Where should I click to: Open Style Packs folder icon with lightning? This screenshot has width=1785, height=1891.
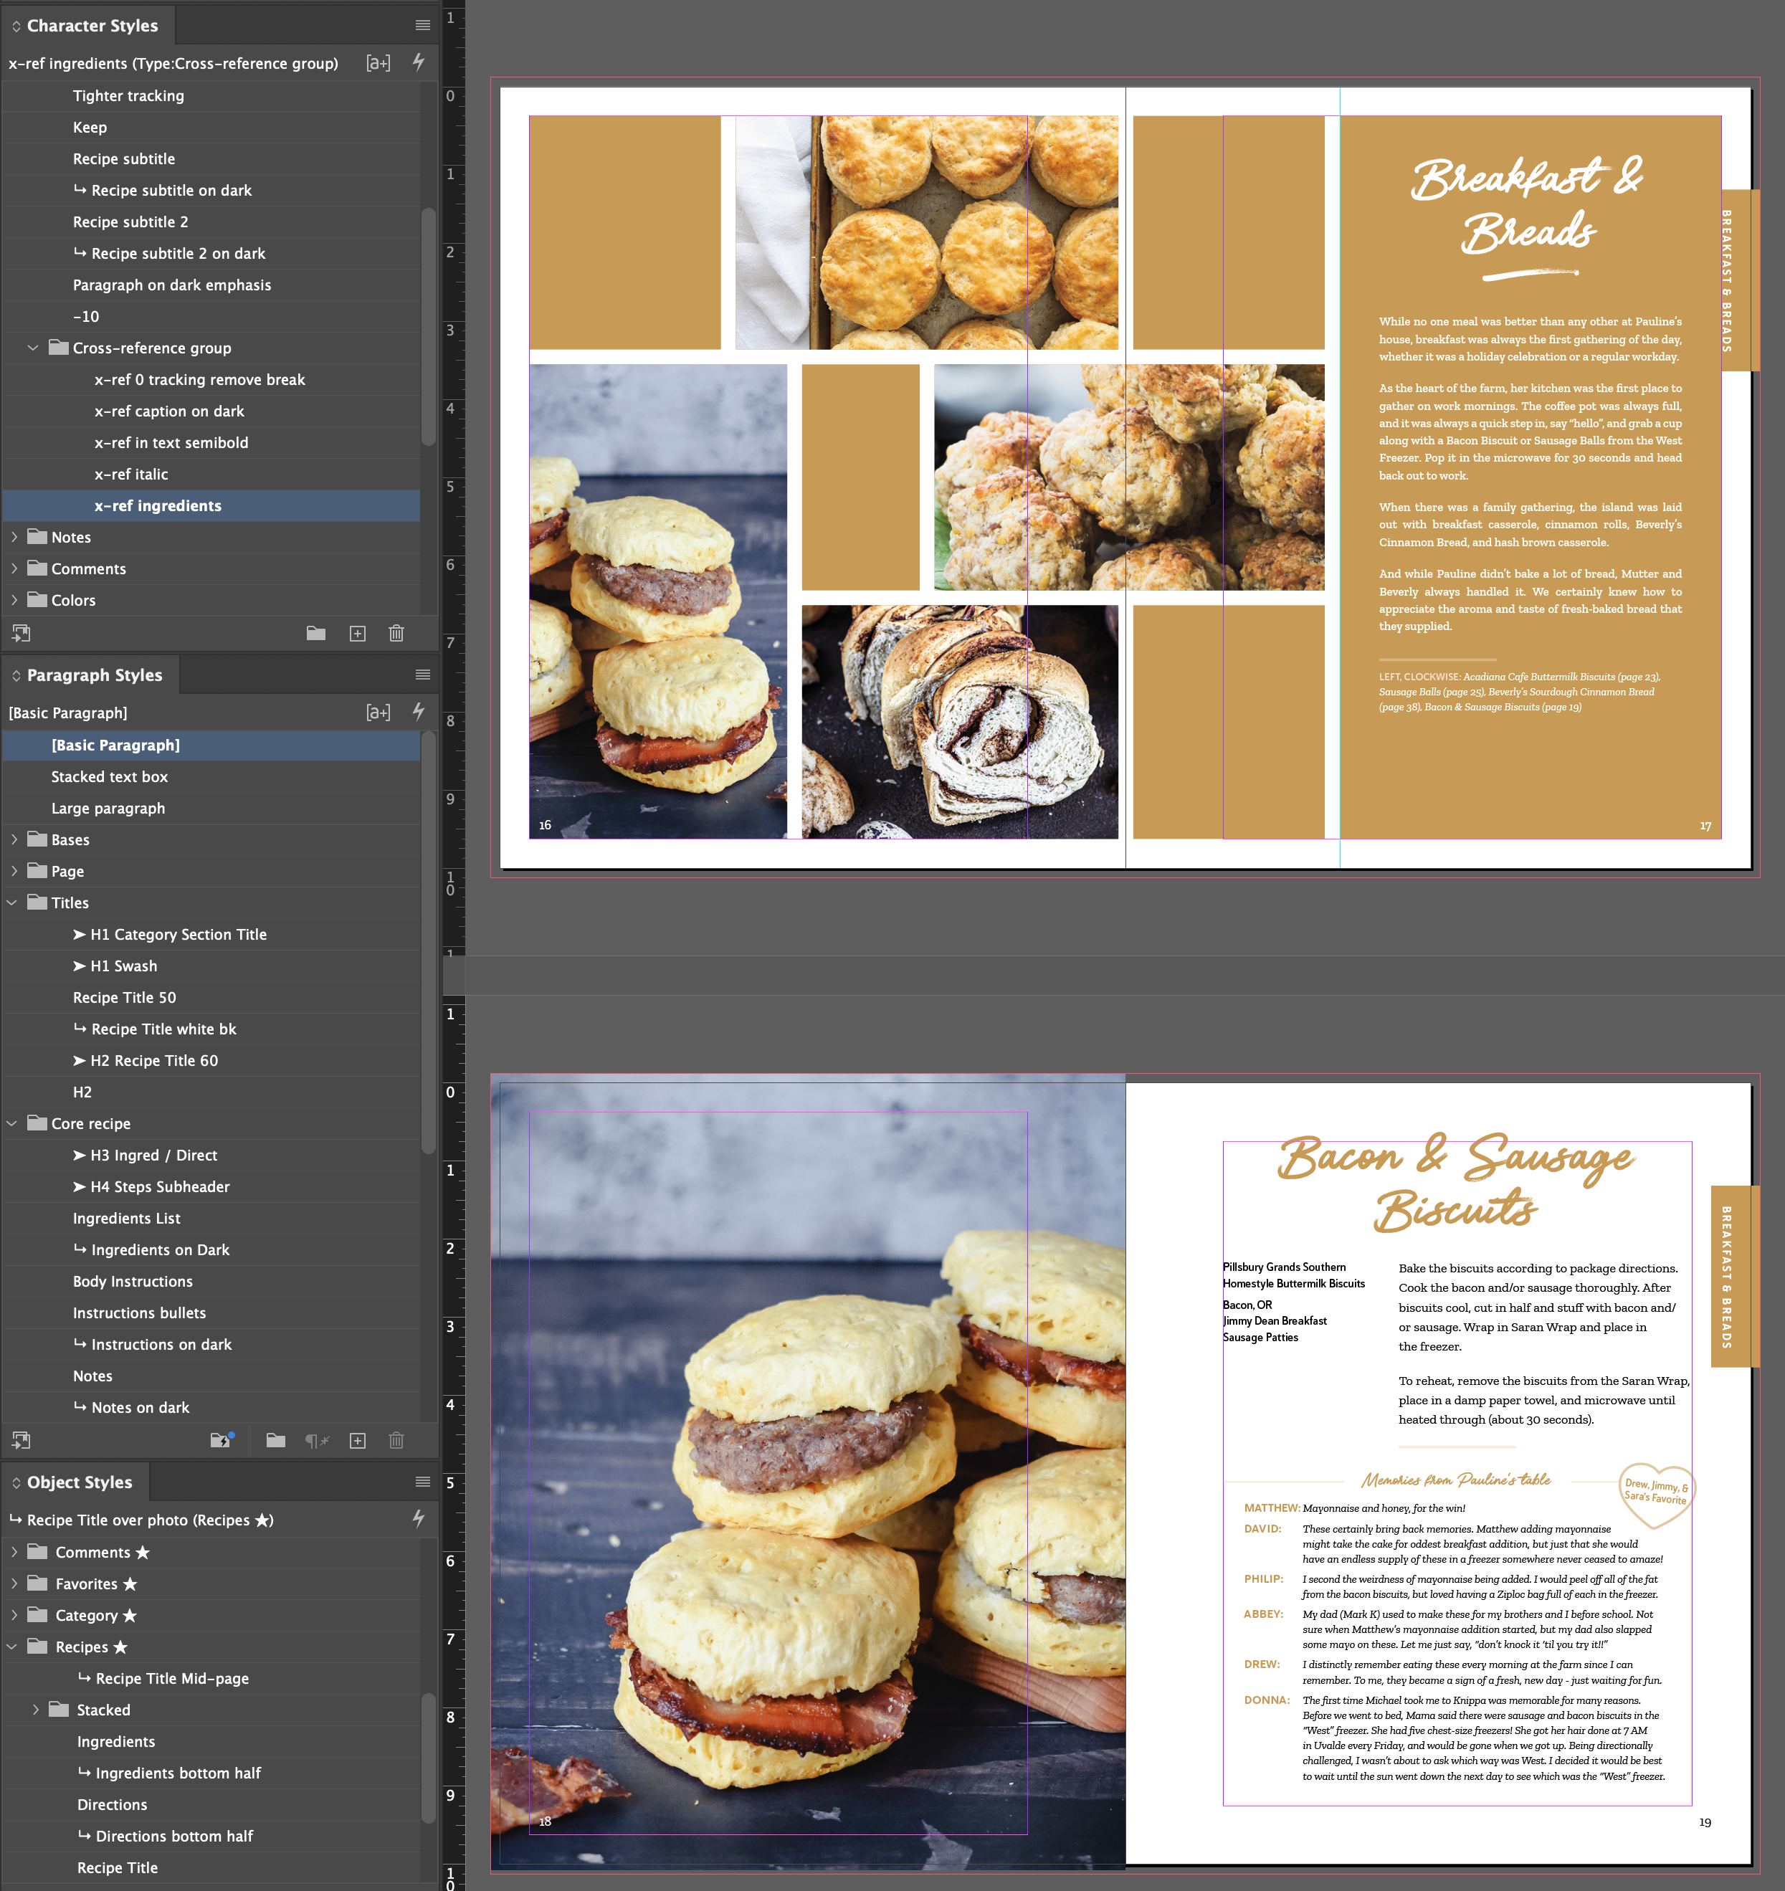click(221, 1440)
